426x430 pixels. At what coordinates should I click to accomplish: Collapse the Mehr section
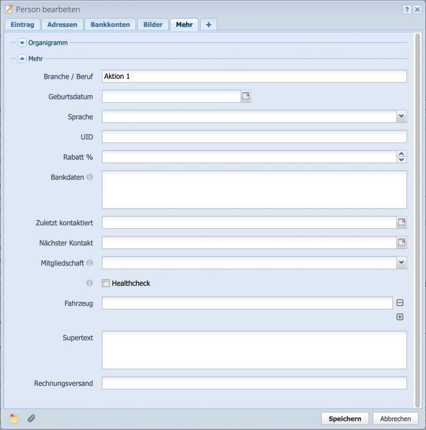pyautogui.click(x=22, y=59)
